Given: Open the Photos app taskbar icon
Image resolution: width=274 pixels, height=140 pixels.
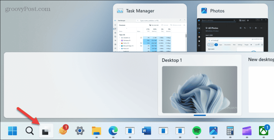Looking at the screenshot, I should coord(214,131).
